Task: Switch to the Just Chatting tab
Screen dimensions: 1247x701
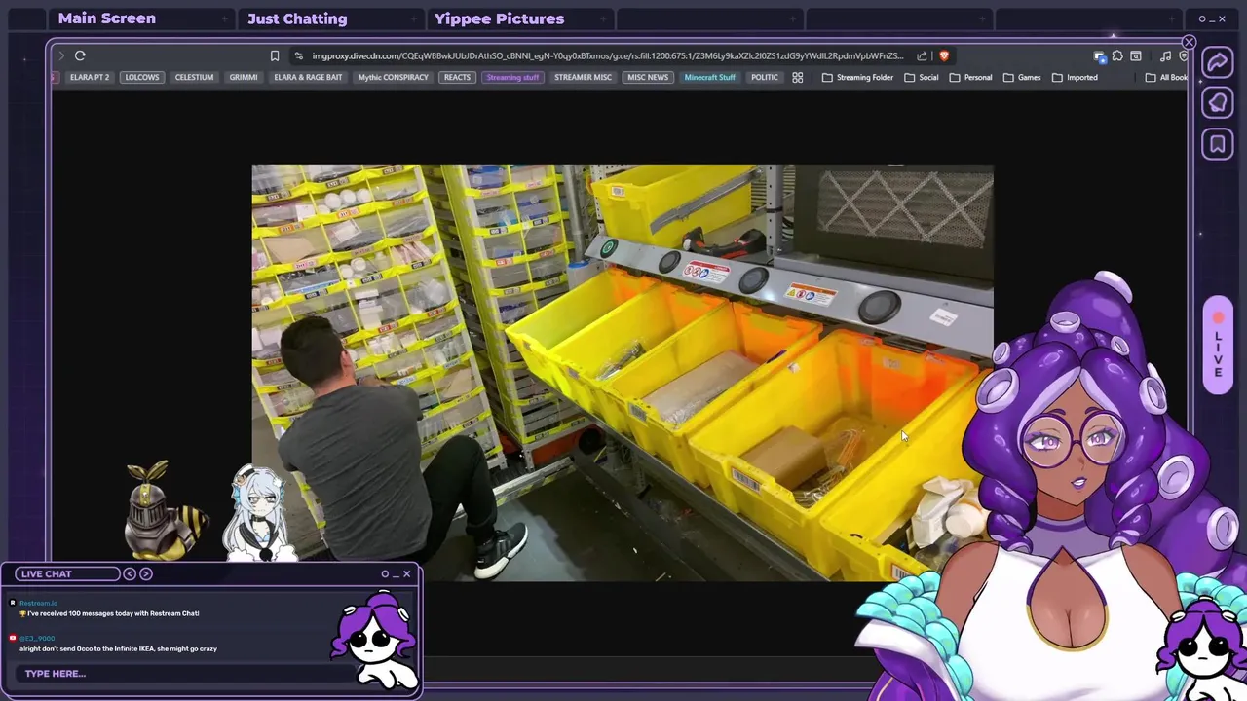Action: [297, 18]
